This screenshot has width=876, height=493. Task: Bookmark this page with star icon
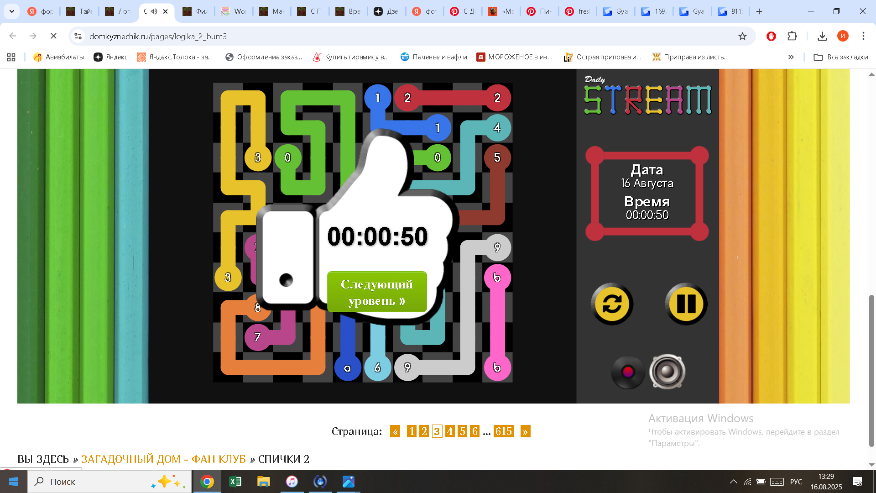pyautogui.click(x=743, y=36)
